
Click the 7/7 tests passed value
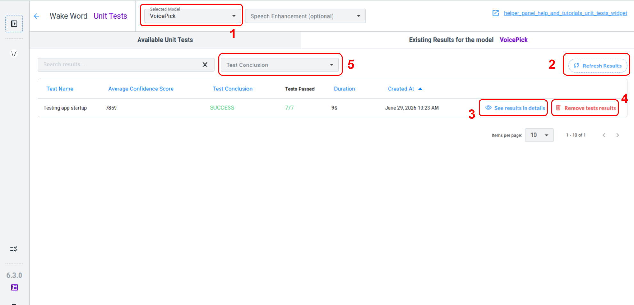pos(290,108)
